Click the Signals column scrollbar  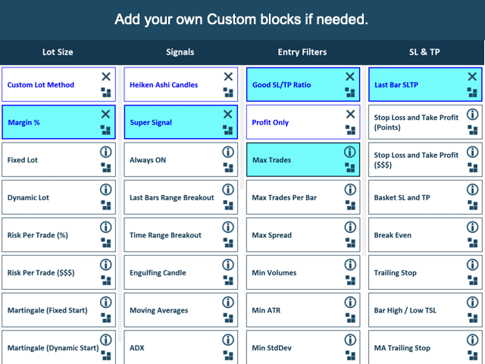242,127
